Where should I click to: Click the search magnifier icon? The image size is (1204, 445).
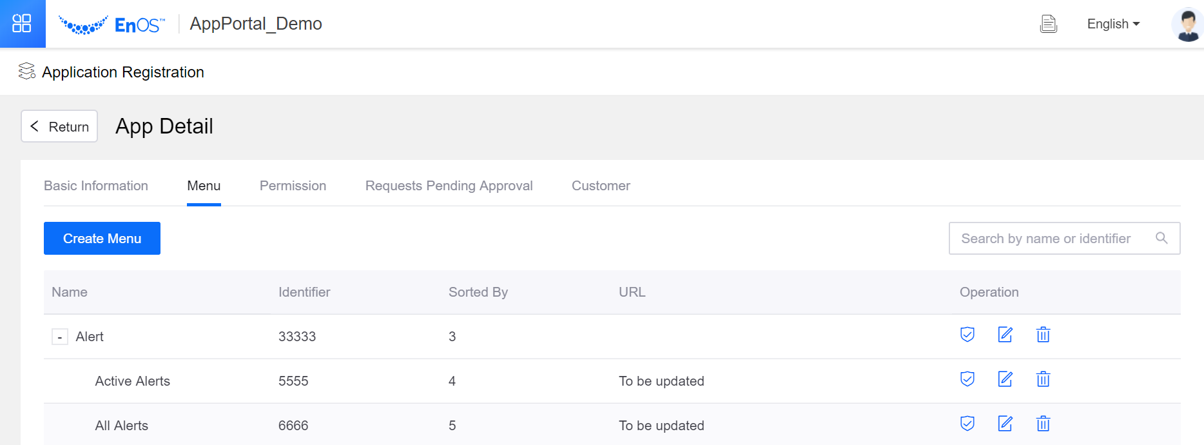pos(1161,239)
